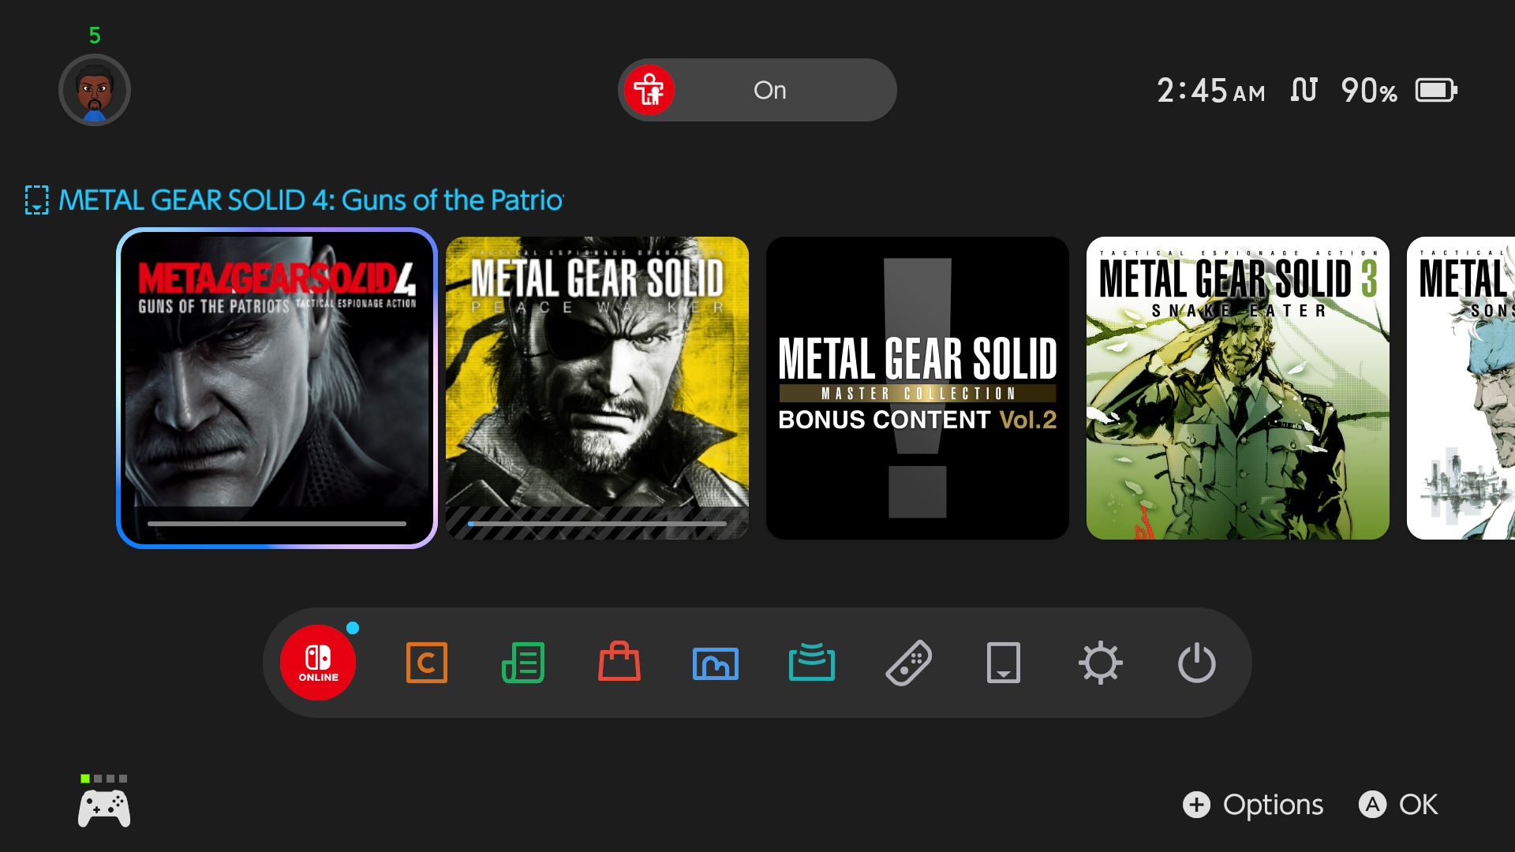Click the 90% battery percentage
Image resolution: width=1515 pixels, height=852 pixels.
[x=1369, y=91]
